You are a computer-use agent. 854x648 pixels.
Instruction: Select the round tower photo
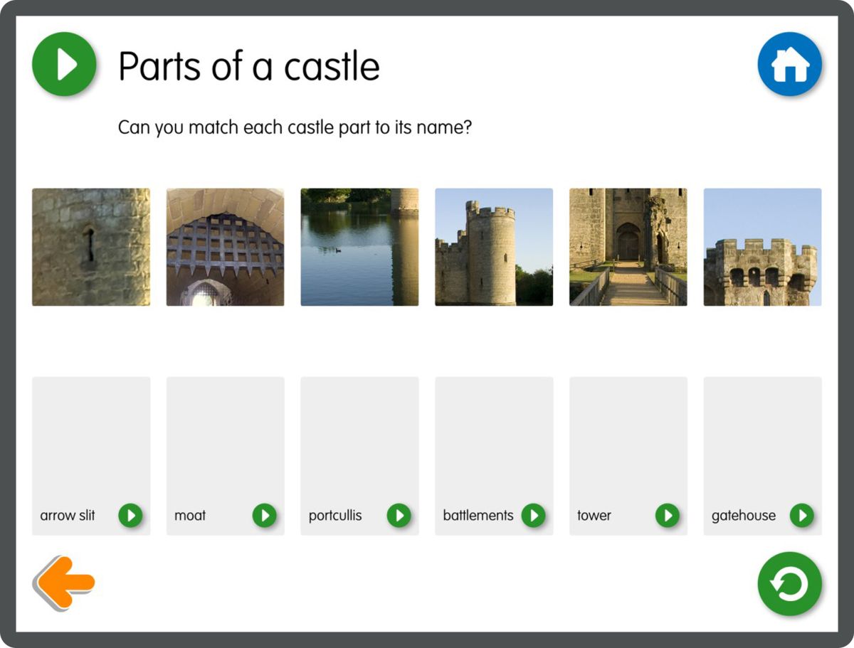(x=494, y=247)
